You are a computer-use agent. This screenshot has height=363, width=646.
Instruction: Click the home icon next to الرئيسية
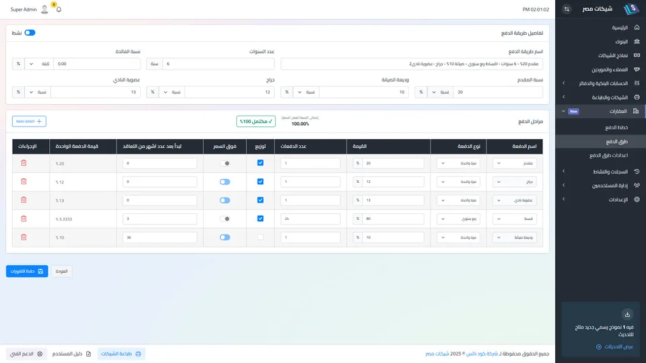click(x=637, y=28)
